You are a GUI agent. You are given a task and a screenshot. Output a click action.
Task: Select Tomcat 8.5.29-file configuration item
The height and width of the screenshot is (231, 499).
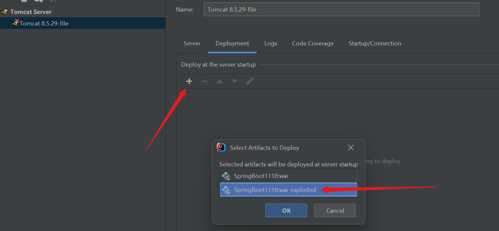(83, 23)
